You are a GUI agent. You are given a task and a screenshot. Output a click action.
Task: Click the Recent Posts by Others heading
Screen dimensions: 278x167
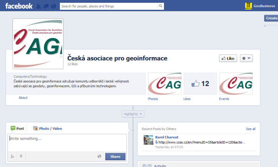(159, 129)
